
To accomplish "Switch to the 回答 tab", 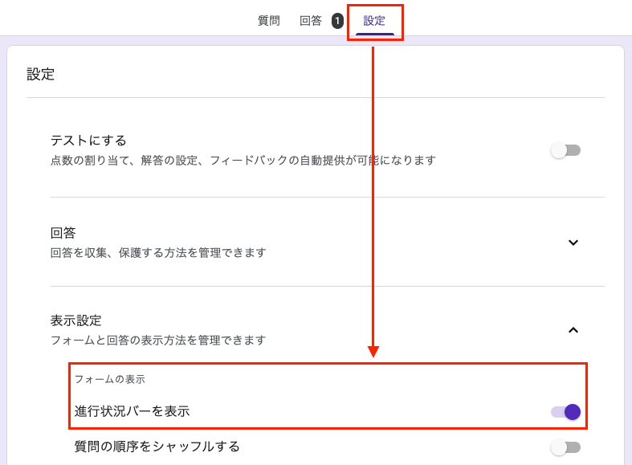I will [311, 21].
